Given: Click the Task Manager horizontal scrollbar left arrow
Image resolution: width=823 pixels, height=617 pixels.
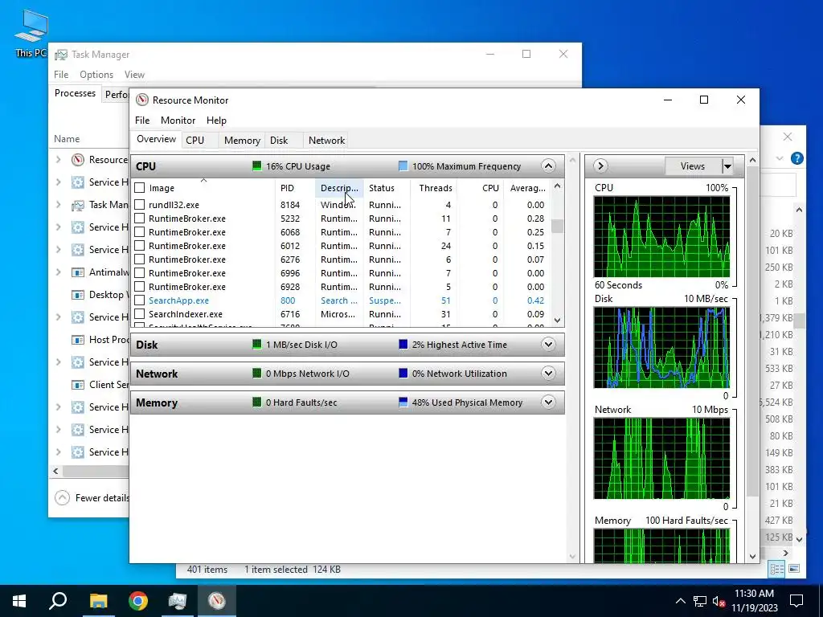Looking at the screenshot, I should tap(55, 471).
